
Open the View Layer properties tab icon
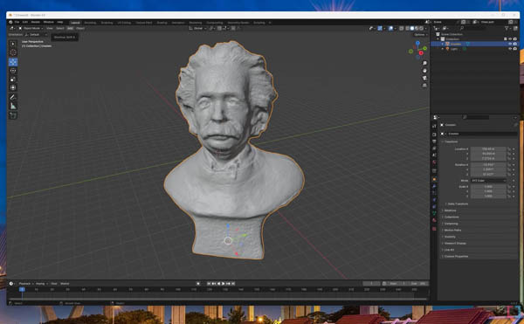point(434,148)
